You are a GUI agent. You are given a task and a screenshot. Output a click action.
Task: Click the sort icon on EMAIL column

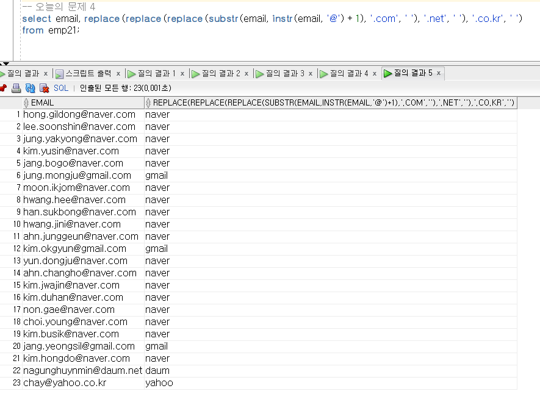(x=26, y=102)
